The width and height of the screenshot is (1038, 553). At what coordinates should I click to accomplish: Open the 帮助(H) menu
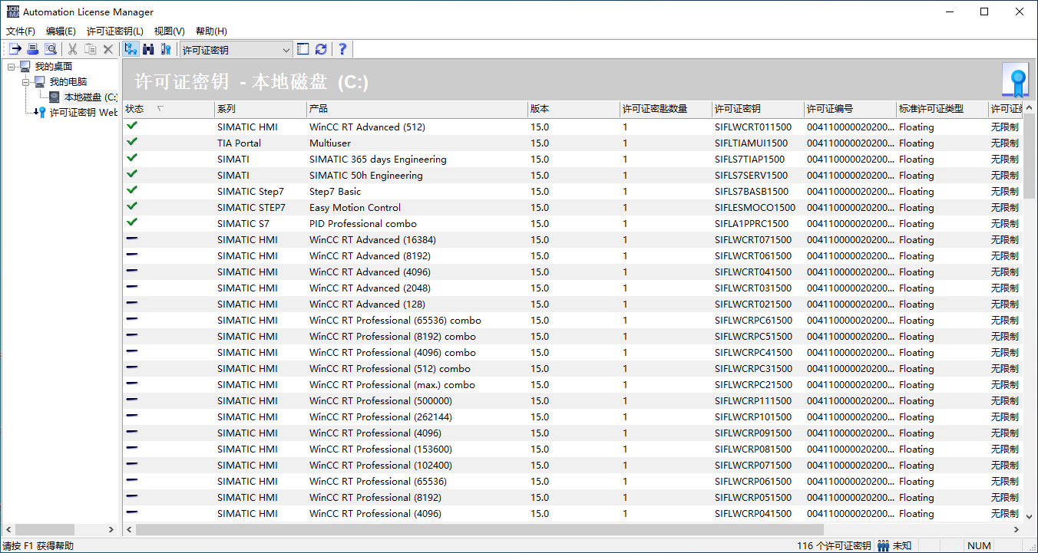point(211,31)
